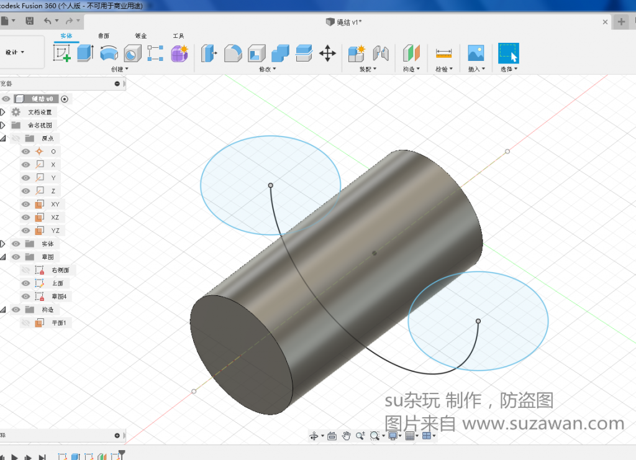The height and width of the screenshot is (460, 636).
Task: Collapse the browser panel with minus button
Action: pyautogui.click(x=117, y=84)
